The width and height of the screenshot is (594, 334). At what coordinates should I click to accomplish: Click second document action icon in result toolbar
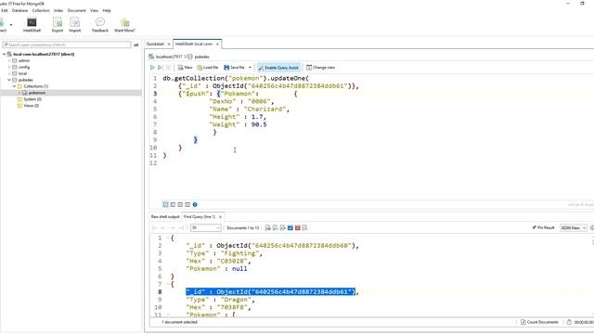[276, 228]
